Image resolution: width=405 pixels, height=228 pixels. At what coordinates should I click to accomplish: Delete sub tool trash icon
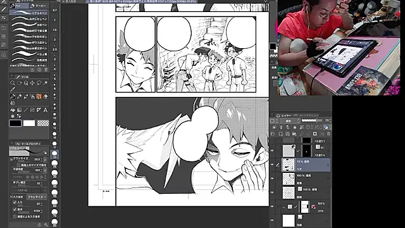click(46, 70)
